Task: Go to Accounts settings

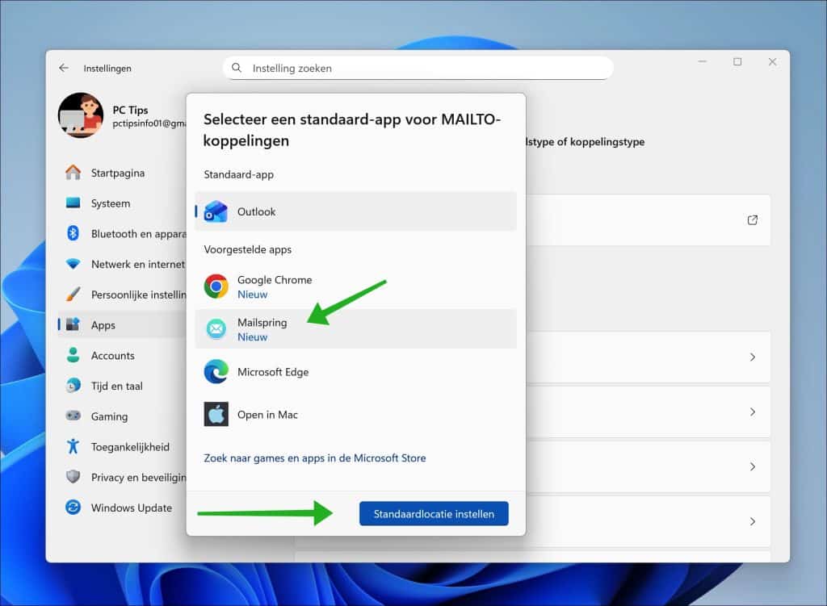Action: (112, 356)
